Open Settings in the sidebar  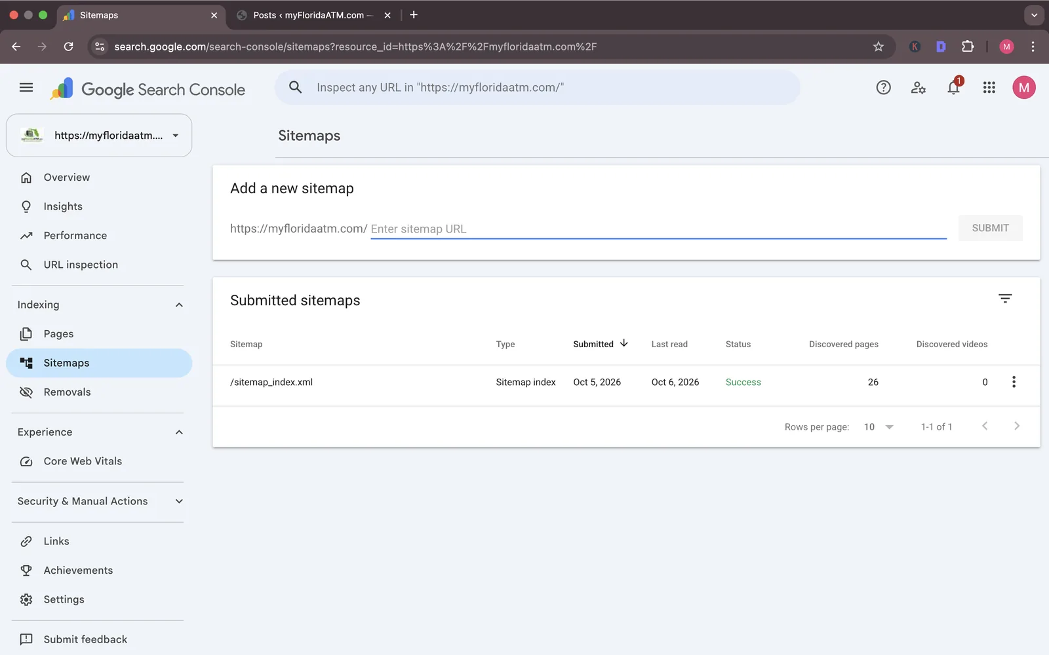click(x=99, y=599)
